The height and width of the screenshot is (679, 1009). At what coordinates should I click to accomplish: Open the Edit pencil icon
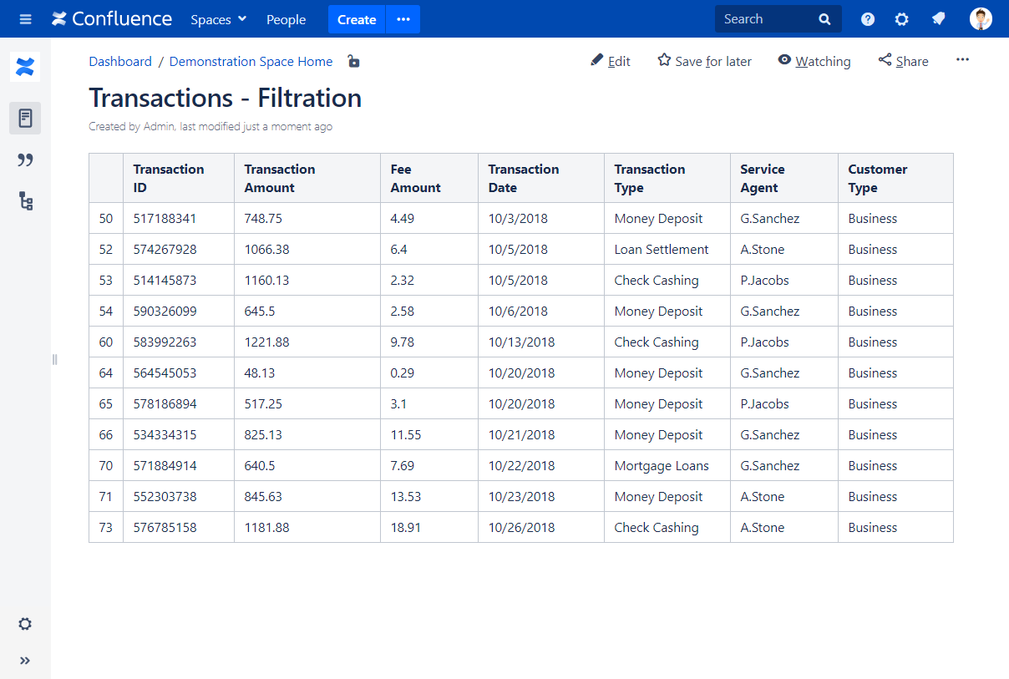point(596,60)
